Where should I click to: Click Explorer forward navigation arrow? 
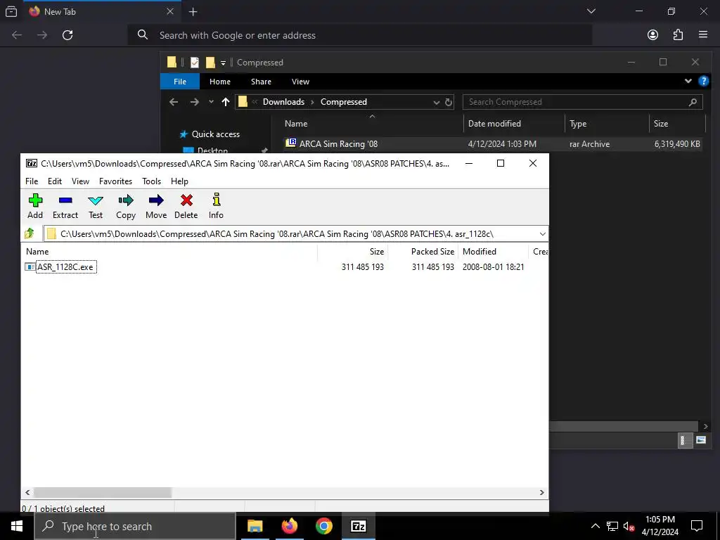coord(195,102)
